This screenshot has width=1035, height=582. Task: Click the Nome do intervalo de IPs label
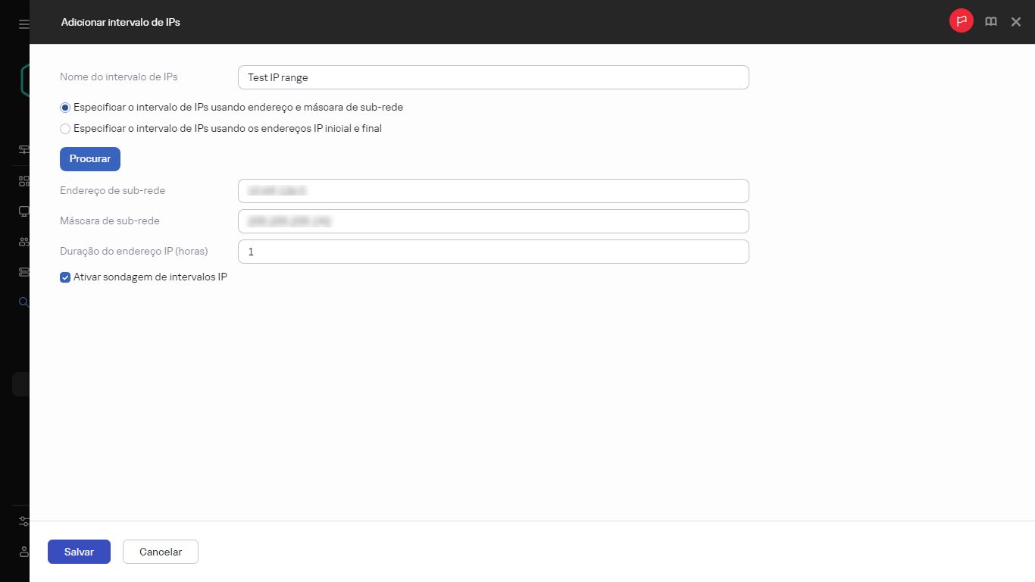[x=119, y=77]
